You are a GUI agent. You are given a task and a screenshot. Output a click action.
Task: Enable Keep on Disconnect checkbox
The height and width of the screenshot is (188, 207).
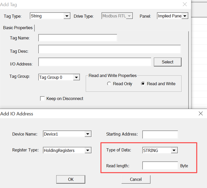43,98
